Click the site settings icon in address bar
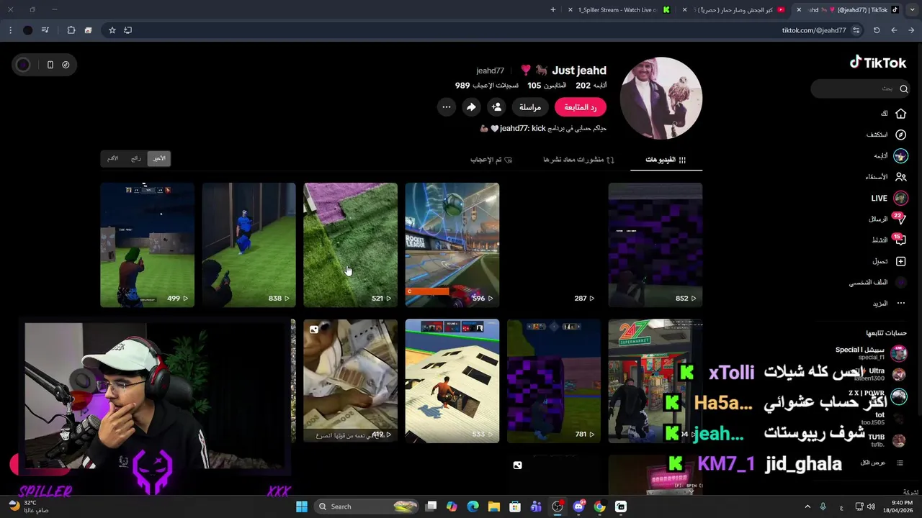Viewport: 922px width, 518px height. (x=856, y=30)
